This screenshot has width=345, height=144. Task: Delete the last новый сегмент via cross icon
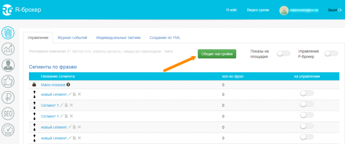tap(80, 138)
